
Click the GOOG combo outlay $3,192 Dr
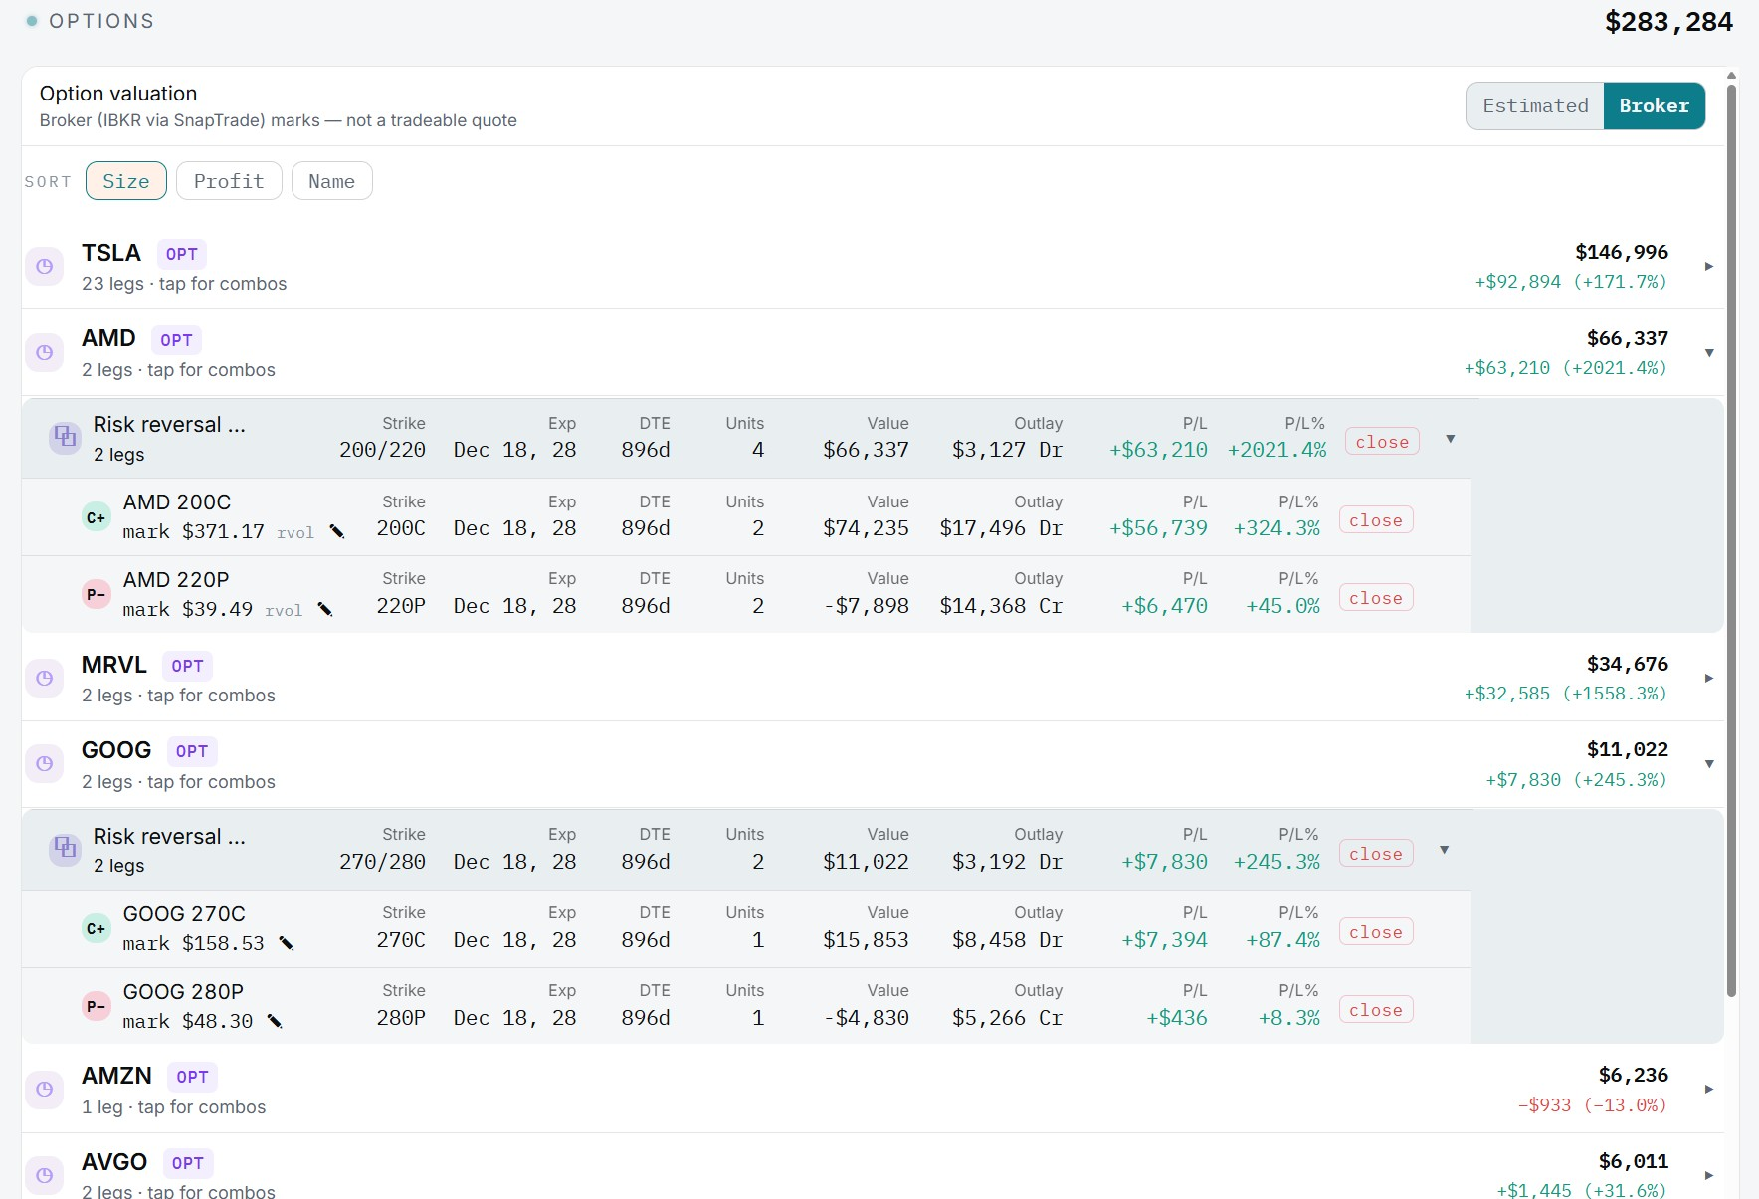pos(1007,862)
